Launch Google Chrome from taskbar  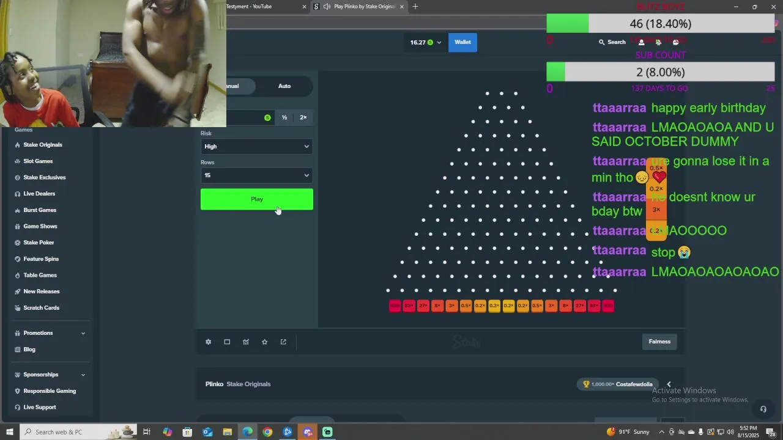267,432
